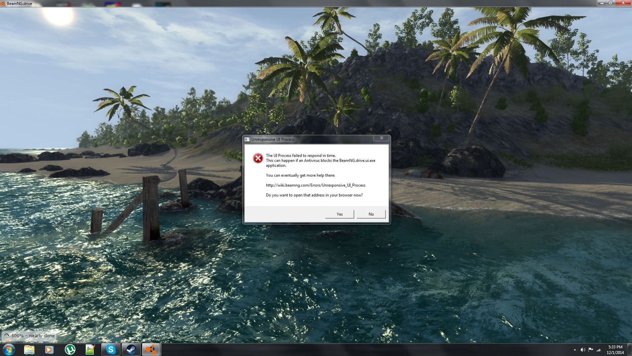Switch to Skype in the taskbar
This screenshot has height=356, width=632.
[111, 349]
